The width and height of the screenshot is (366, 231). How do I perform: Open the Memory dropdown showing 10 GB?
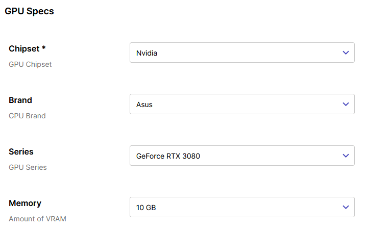(x=242, y=207)
